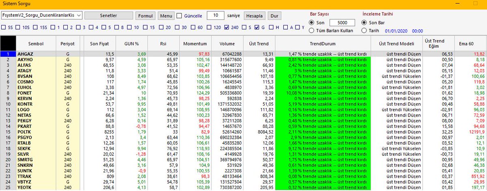The width and height of the screenshot is (487, 191).
Task: Sort by the Son Fiyat column header
Action: tap(99, 43)
